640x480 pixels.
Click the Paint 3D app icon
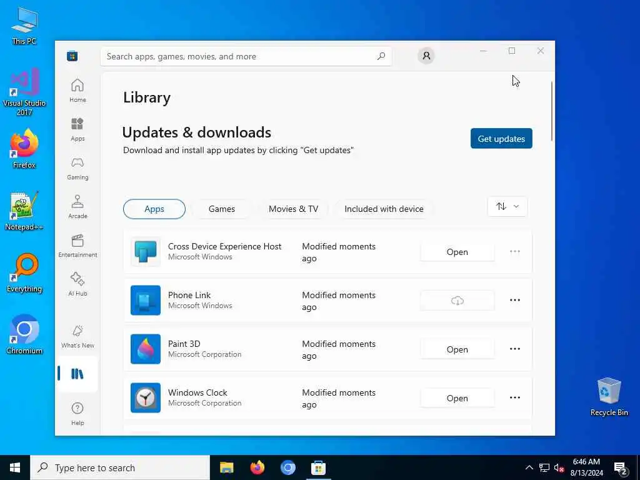coord(146,349)
